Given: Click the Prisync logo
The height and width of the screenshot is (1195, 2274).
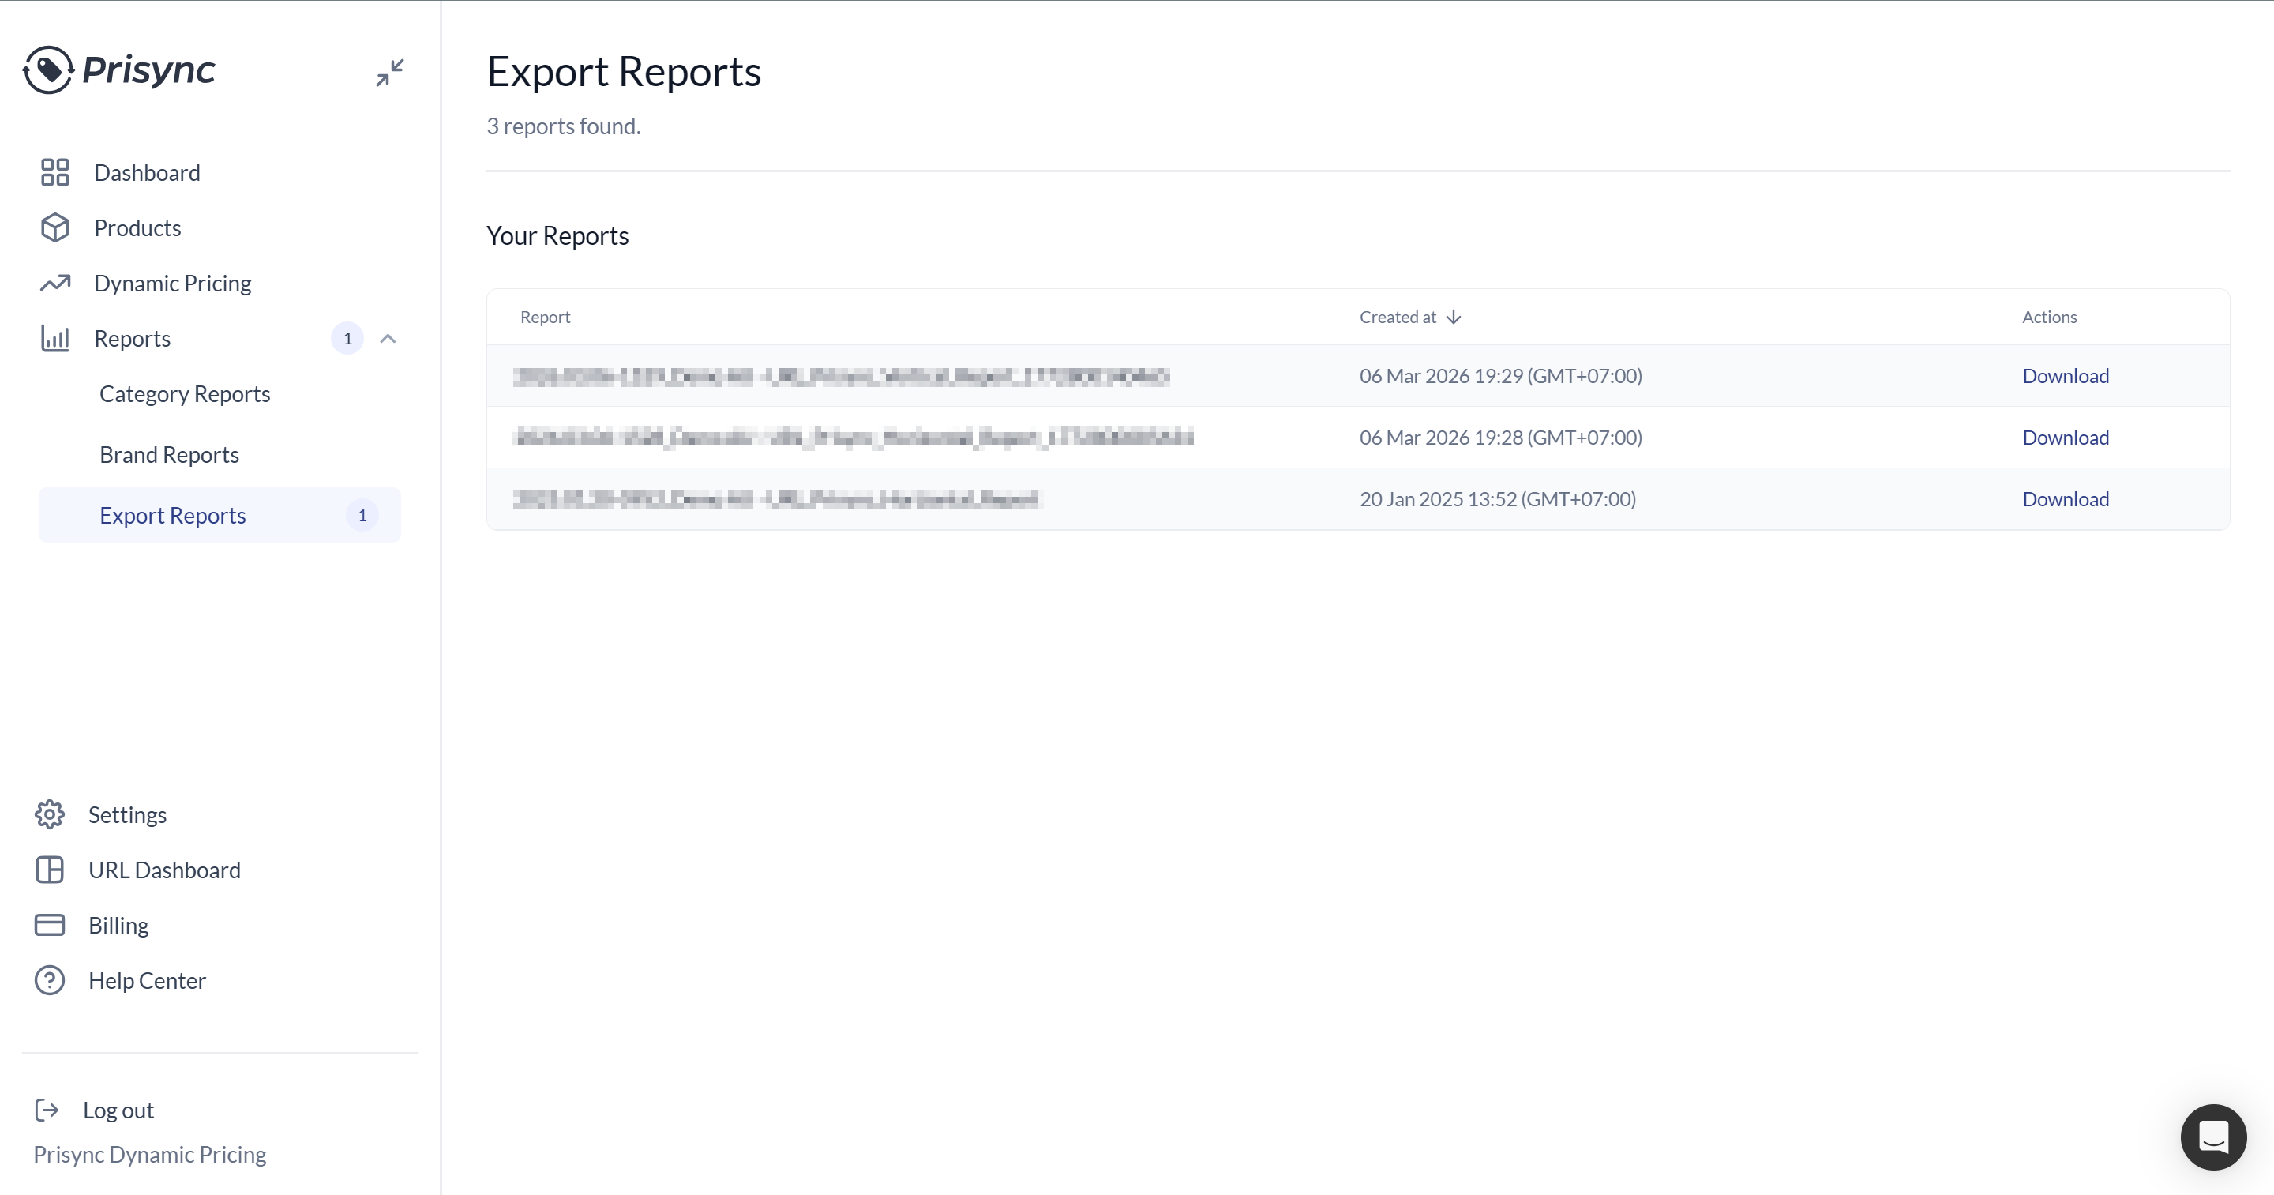Looking at the screenshot, I should click(119, 70).
